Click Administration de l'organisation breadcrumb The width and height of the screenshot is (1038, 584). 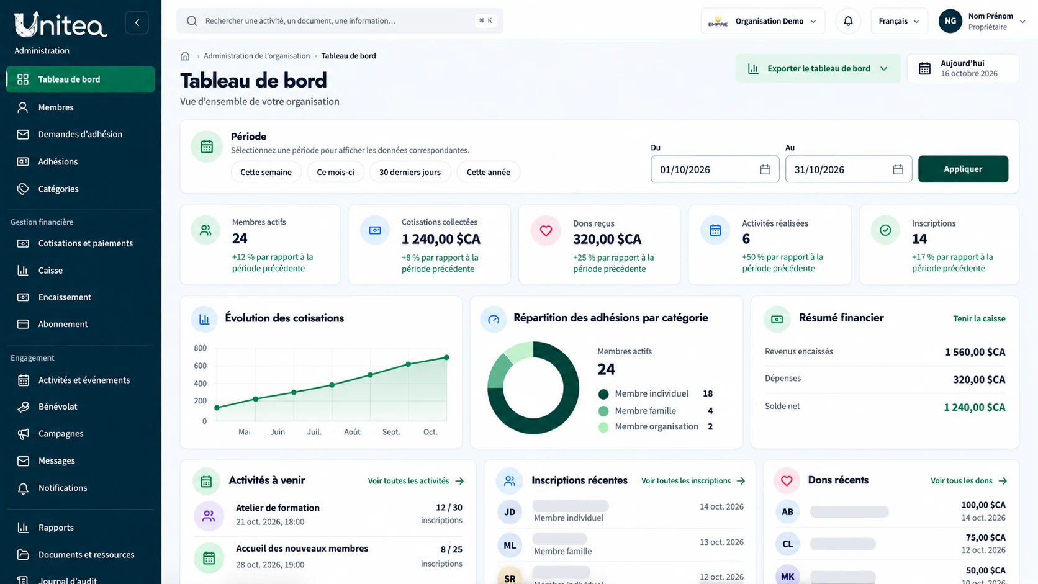tap(256, 56)
